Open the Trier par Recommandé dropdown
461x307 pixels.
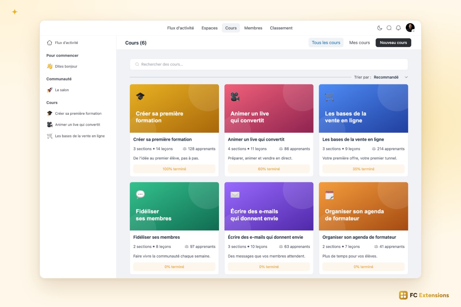pyautogui.click(x=381, y=77)
